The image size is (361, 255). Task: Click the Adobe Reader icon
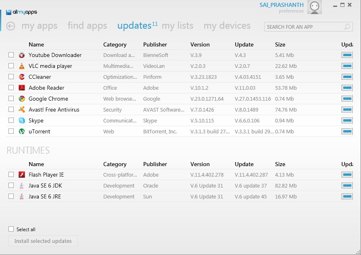[x=21, y=88]
